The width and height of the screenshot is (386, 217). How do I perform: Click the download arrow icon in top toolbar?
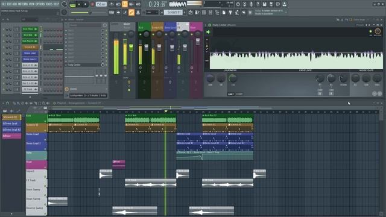click(284, 4)
